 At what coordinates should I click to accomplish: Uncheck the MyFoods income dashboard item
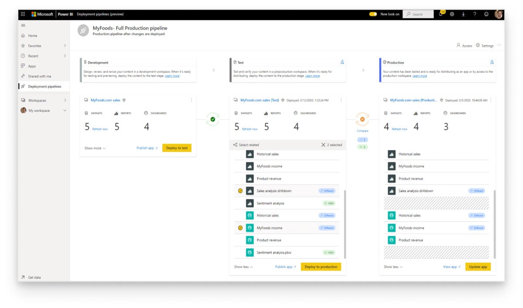(x=240, y=228)
